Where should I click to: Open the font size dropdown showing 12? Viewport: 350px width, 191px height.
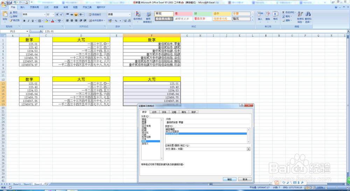(53, 14)
